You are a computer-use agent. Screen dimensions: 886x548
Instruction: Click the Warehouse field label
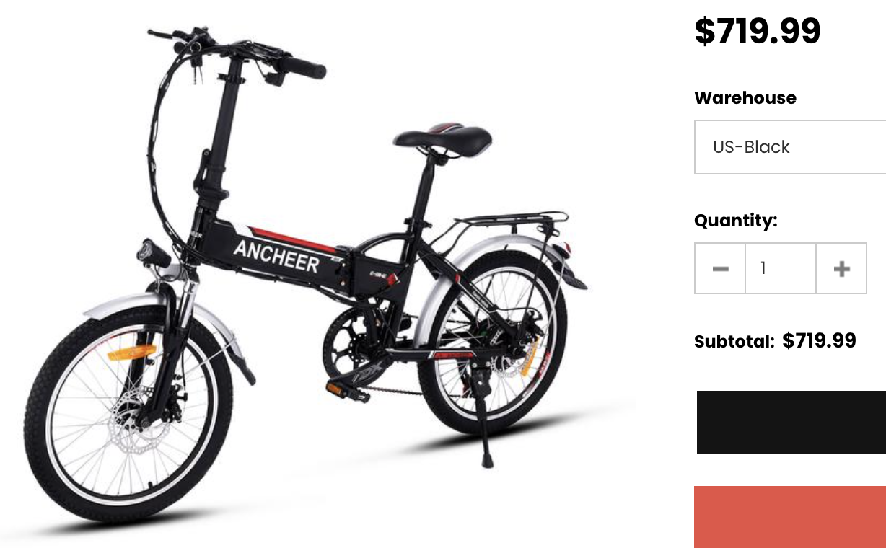pos(745,98)
